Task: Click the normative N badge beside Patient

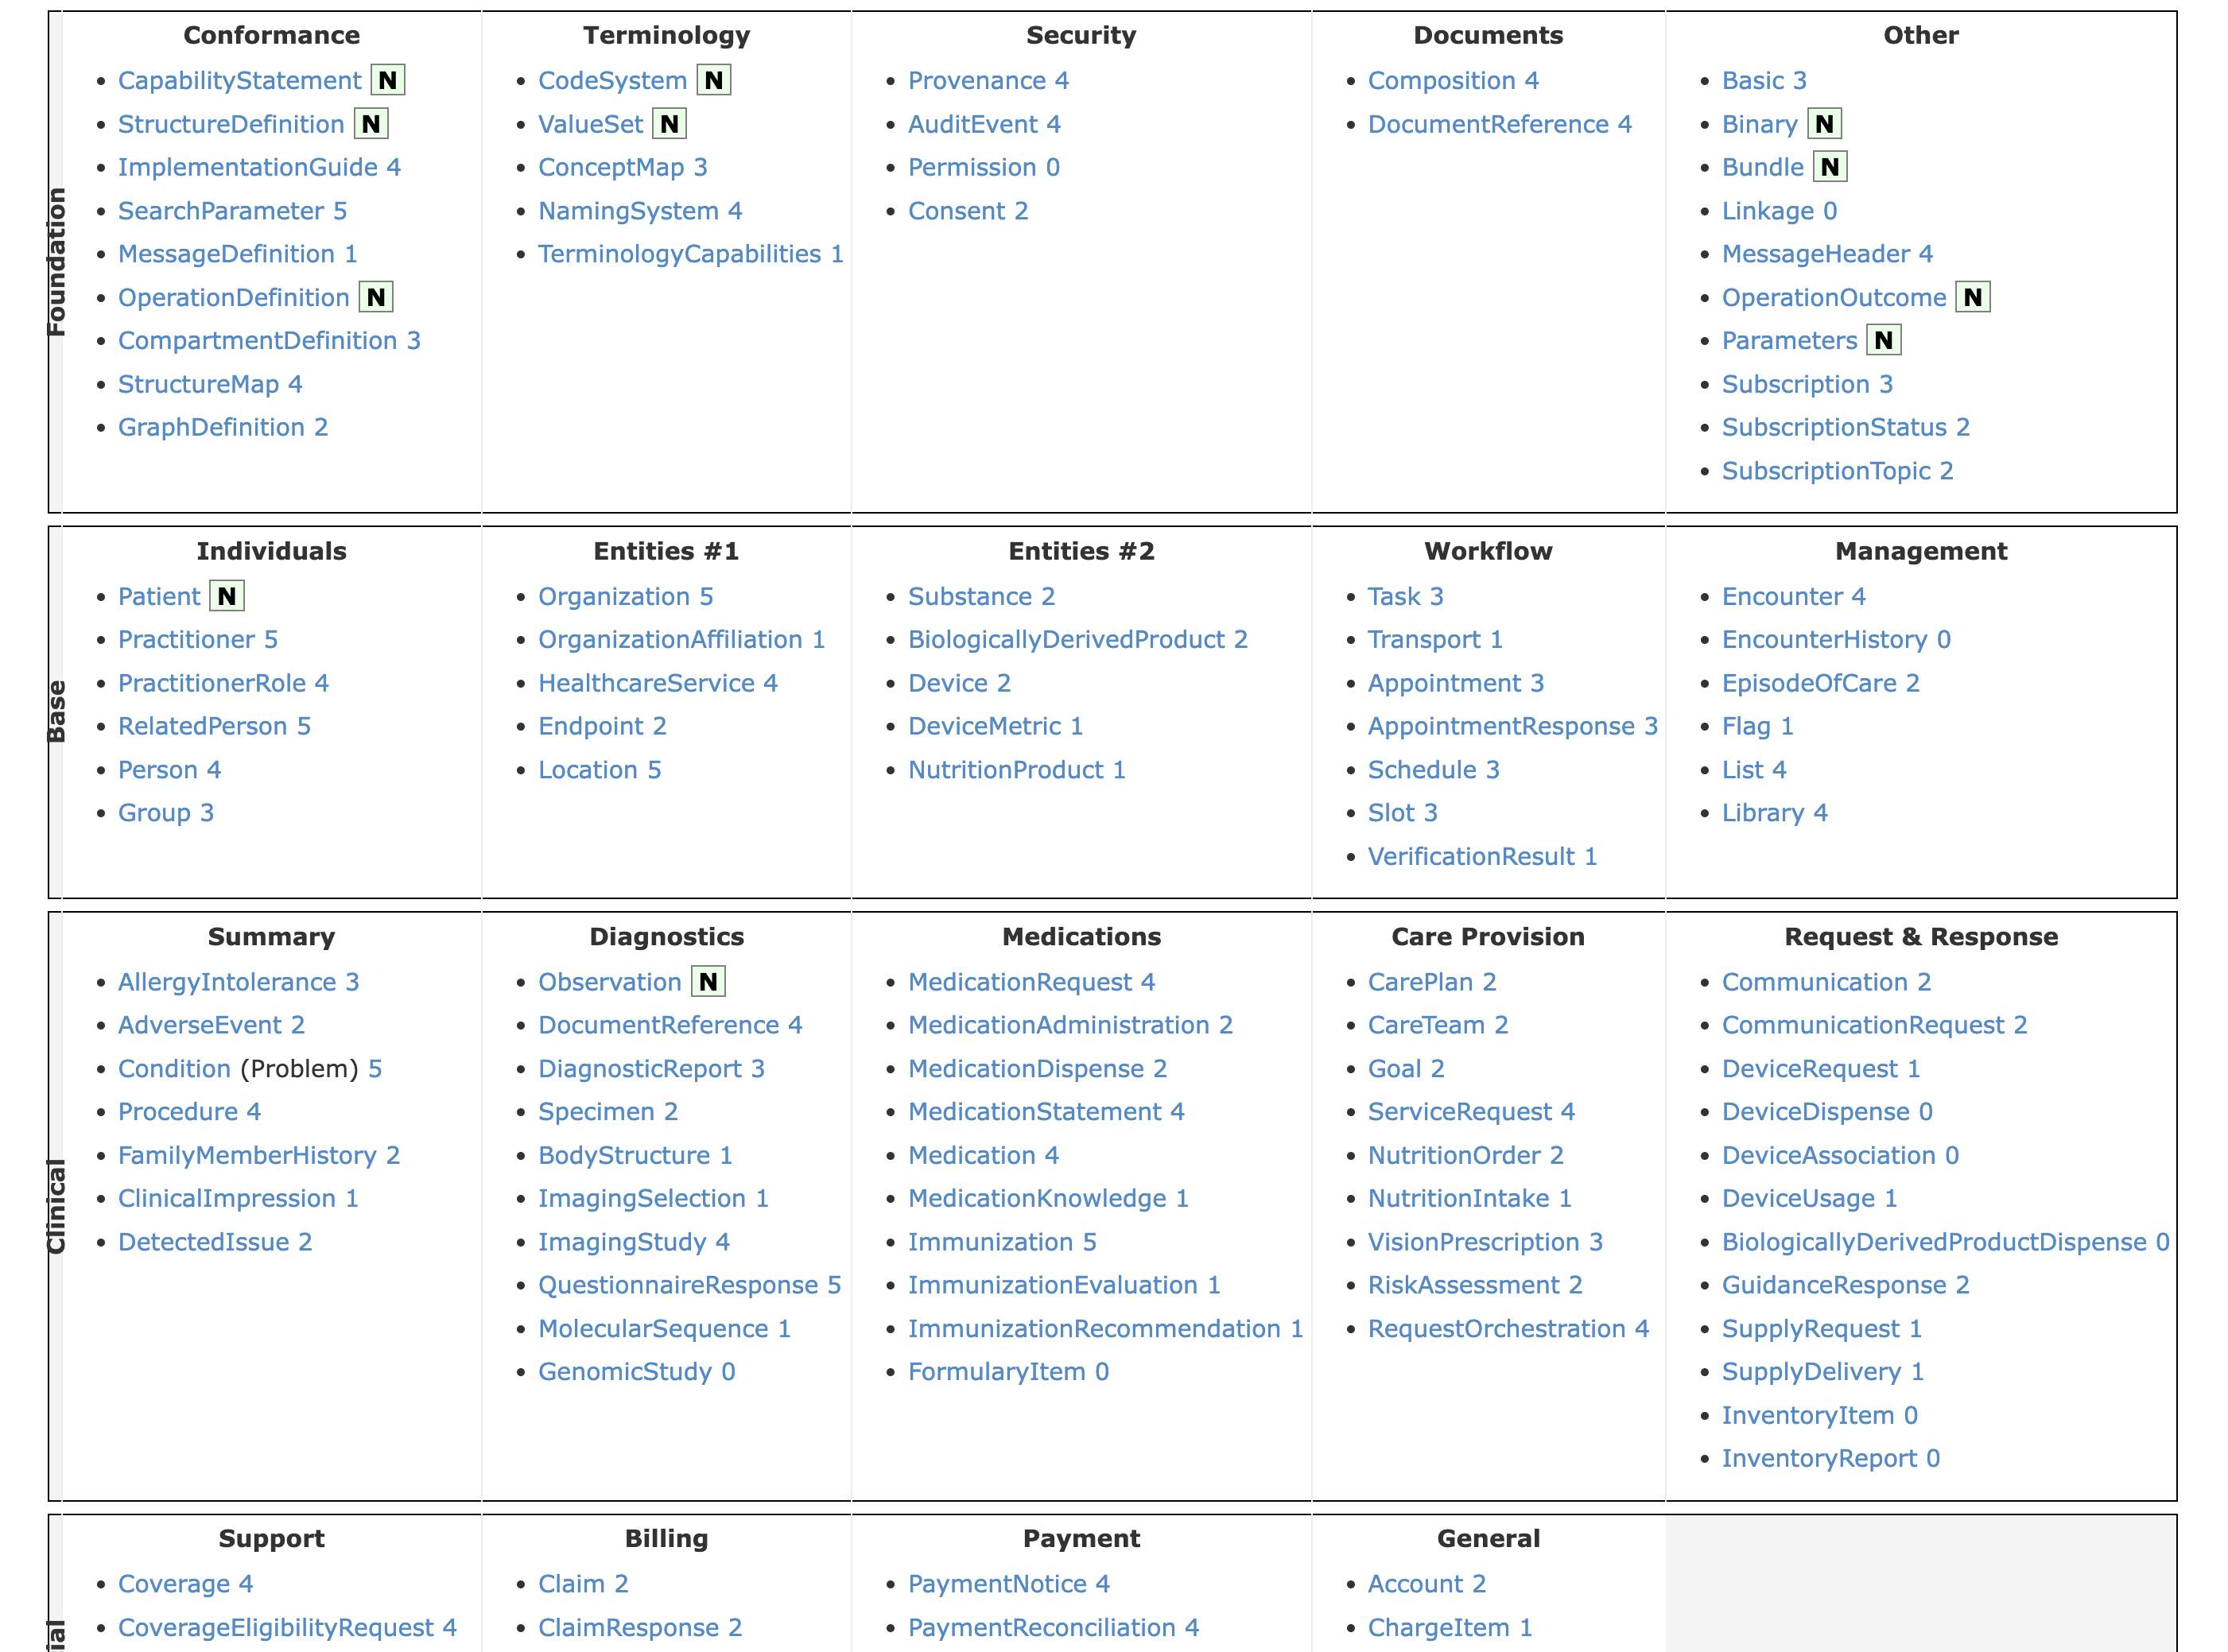Action: click(227, 595)
